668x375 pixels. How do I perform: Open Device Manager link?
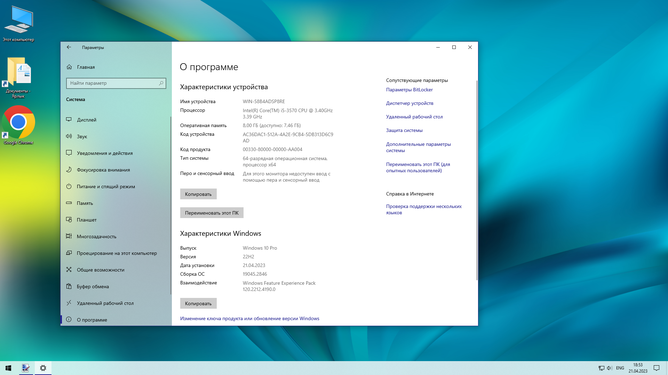tap(410, 103)
